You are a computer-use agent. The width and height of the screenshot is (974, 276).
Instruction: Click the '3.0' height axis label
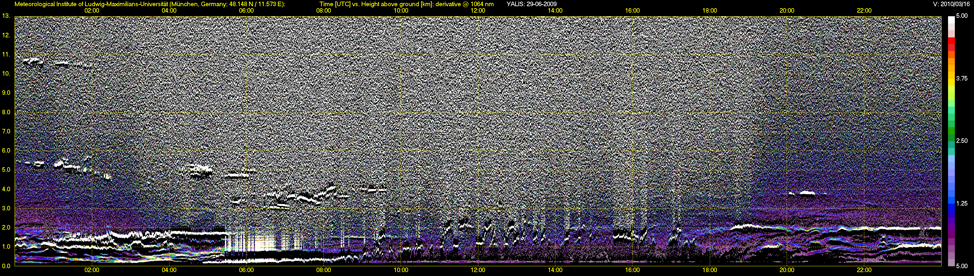6,208
